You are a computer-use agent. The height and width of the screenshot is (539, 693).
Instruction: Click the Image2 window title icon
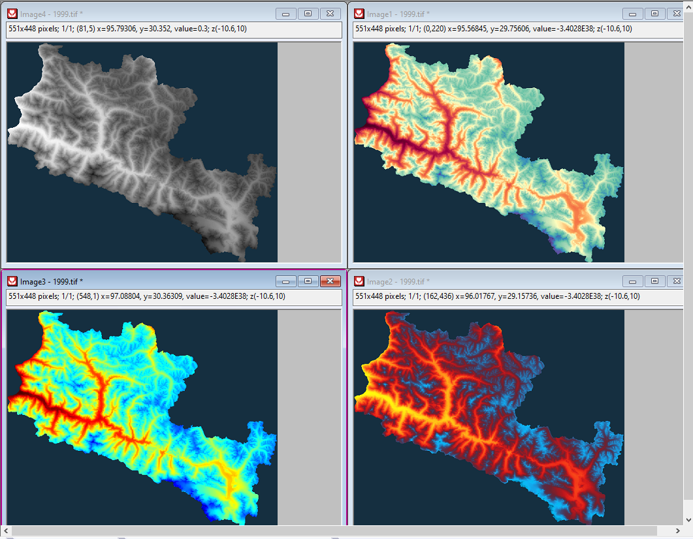[x=359, y=281]
